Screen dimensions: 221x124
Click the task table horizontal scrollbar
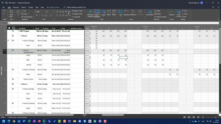pyautogui.click(x=39, y=115)
